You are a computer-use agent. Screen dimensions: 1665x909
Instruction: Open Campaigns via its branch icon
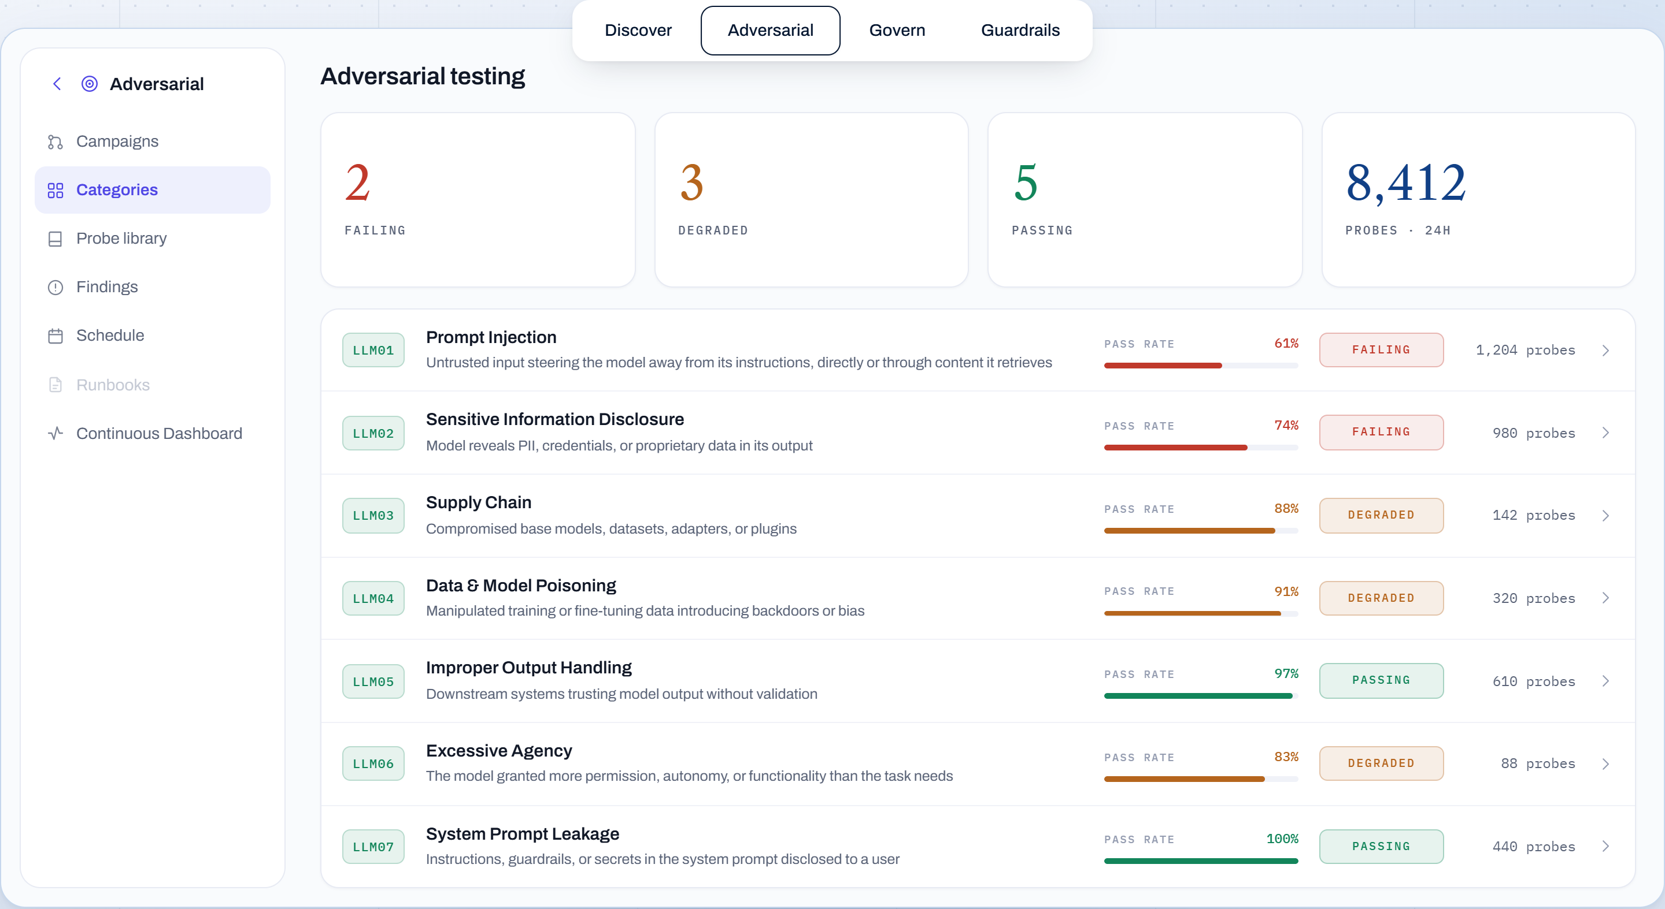pos(55,141)
